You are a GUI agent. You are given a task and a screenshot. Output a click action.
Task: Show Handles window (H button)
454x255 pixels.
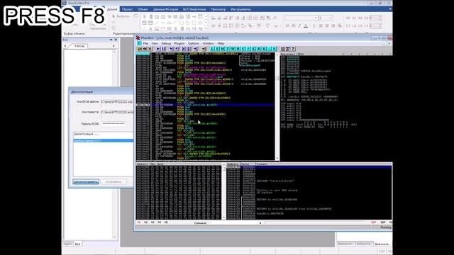point(238,49)
